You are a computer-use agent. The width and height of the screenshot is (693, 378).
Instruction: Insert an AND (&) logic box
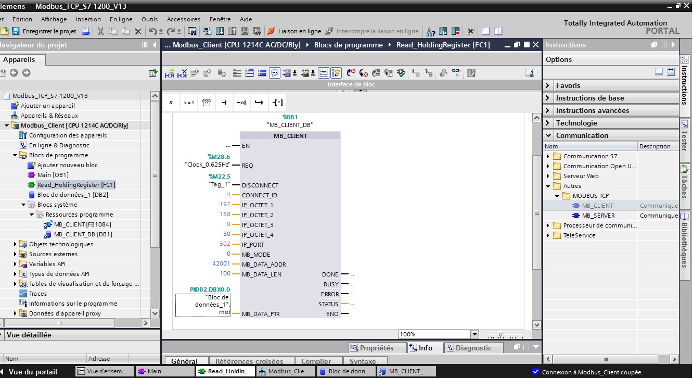171,103
